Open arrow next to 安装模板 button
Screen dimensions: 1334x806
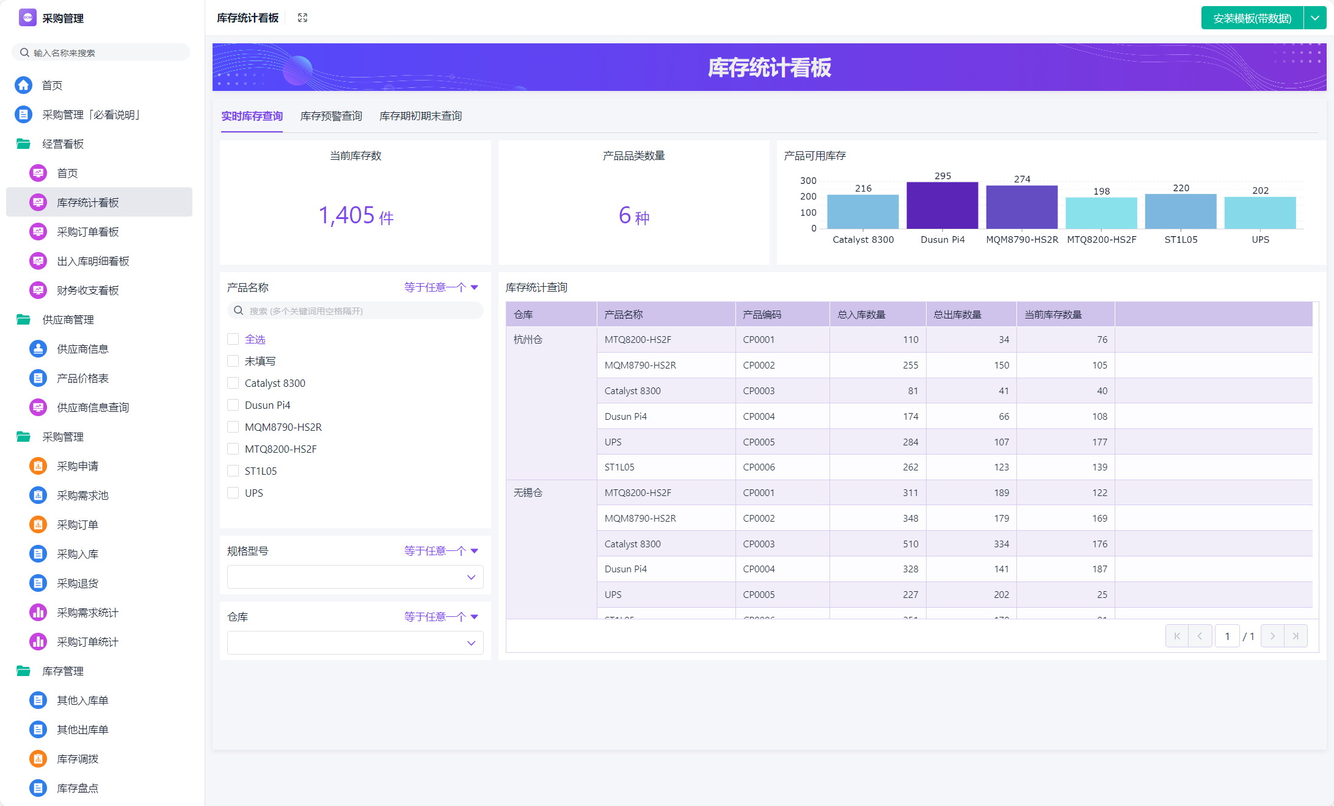point(1314,18)
